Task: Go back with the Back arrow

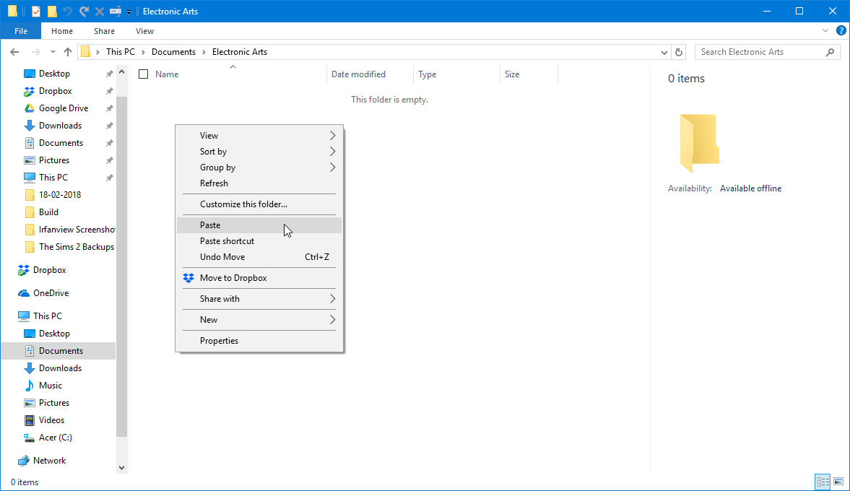Action: tap(14, 52)
